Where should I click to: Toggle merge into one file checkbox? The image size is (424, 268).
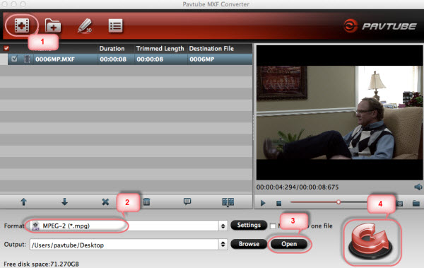point(273,226)
